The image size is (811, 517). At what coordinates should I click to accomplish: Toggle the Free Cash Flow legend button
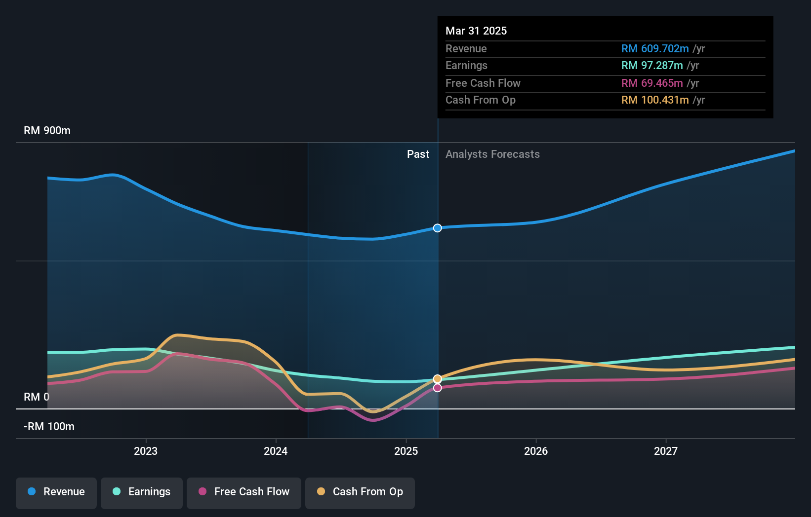[244, 493]
